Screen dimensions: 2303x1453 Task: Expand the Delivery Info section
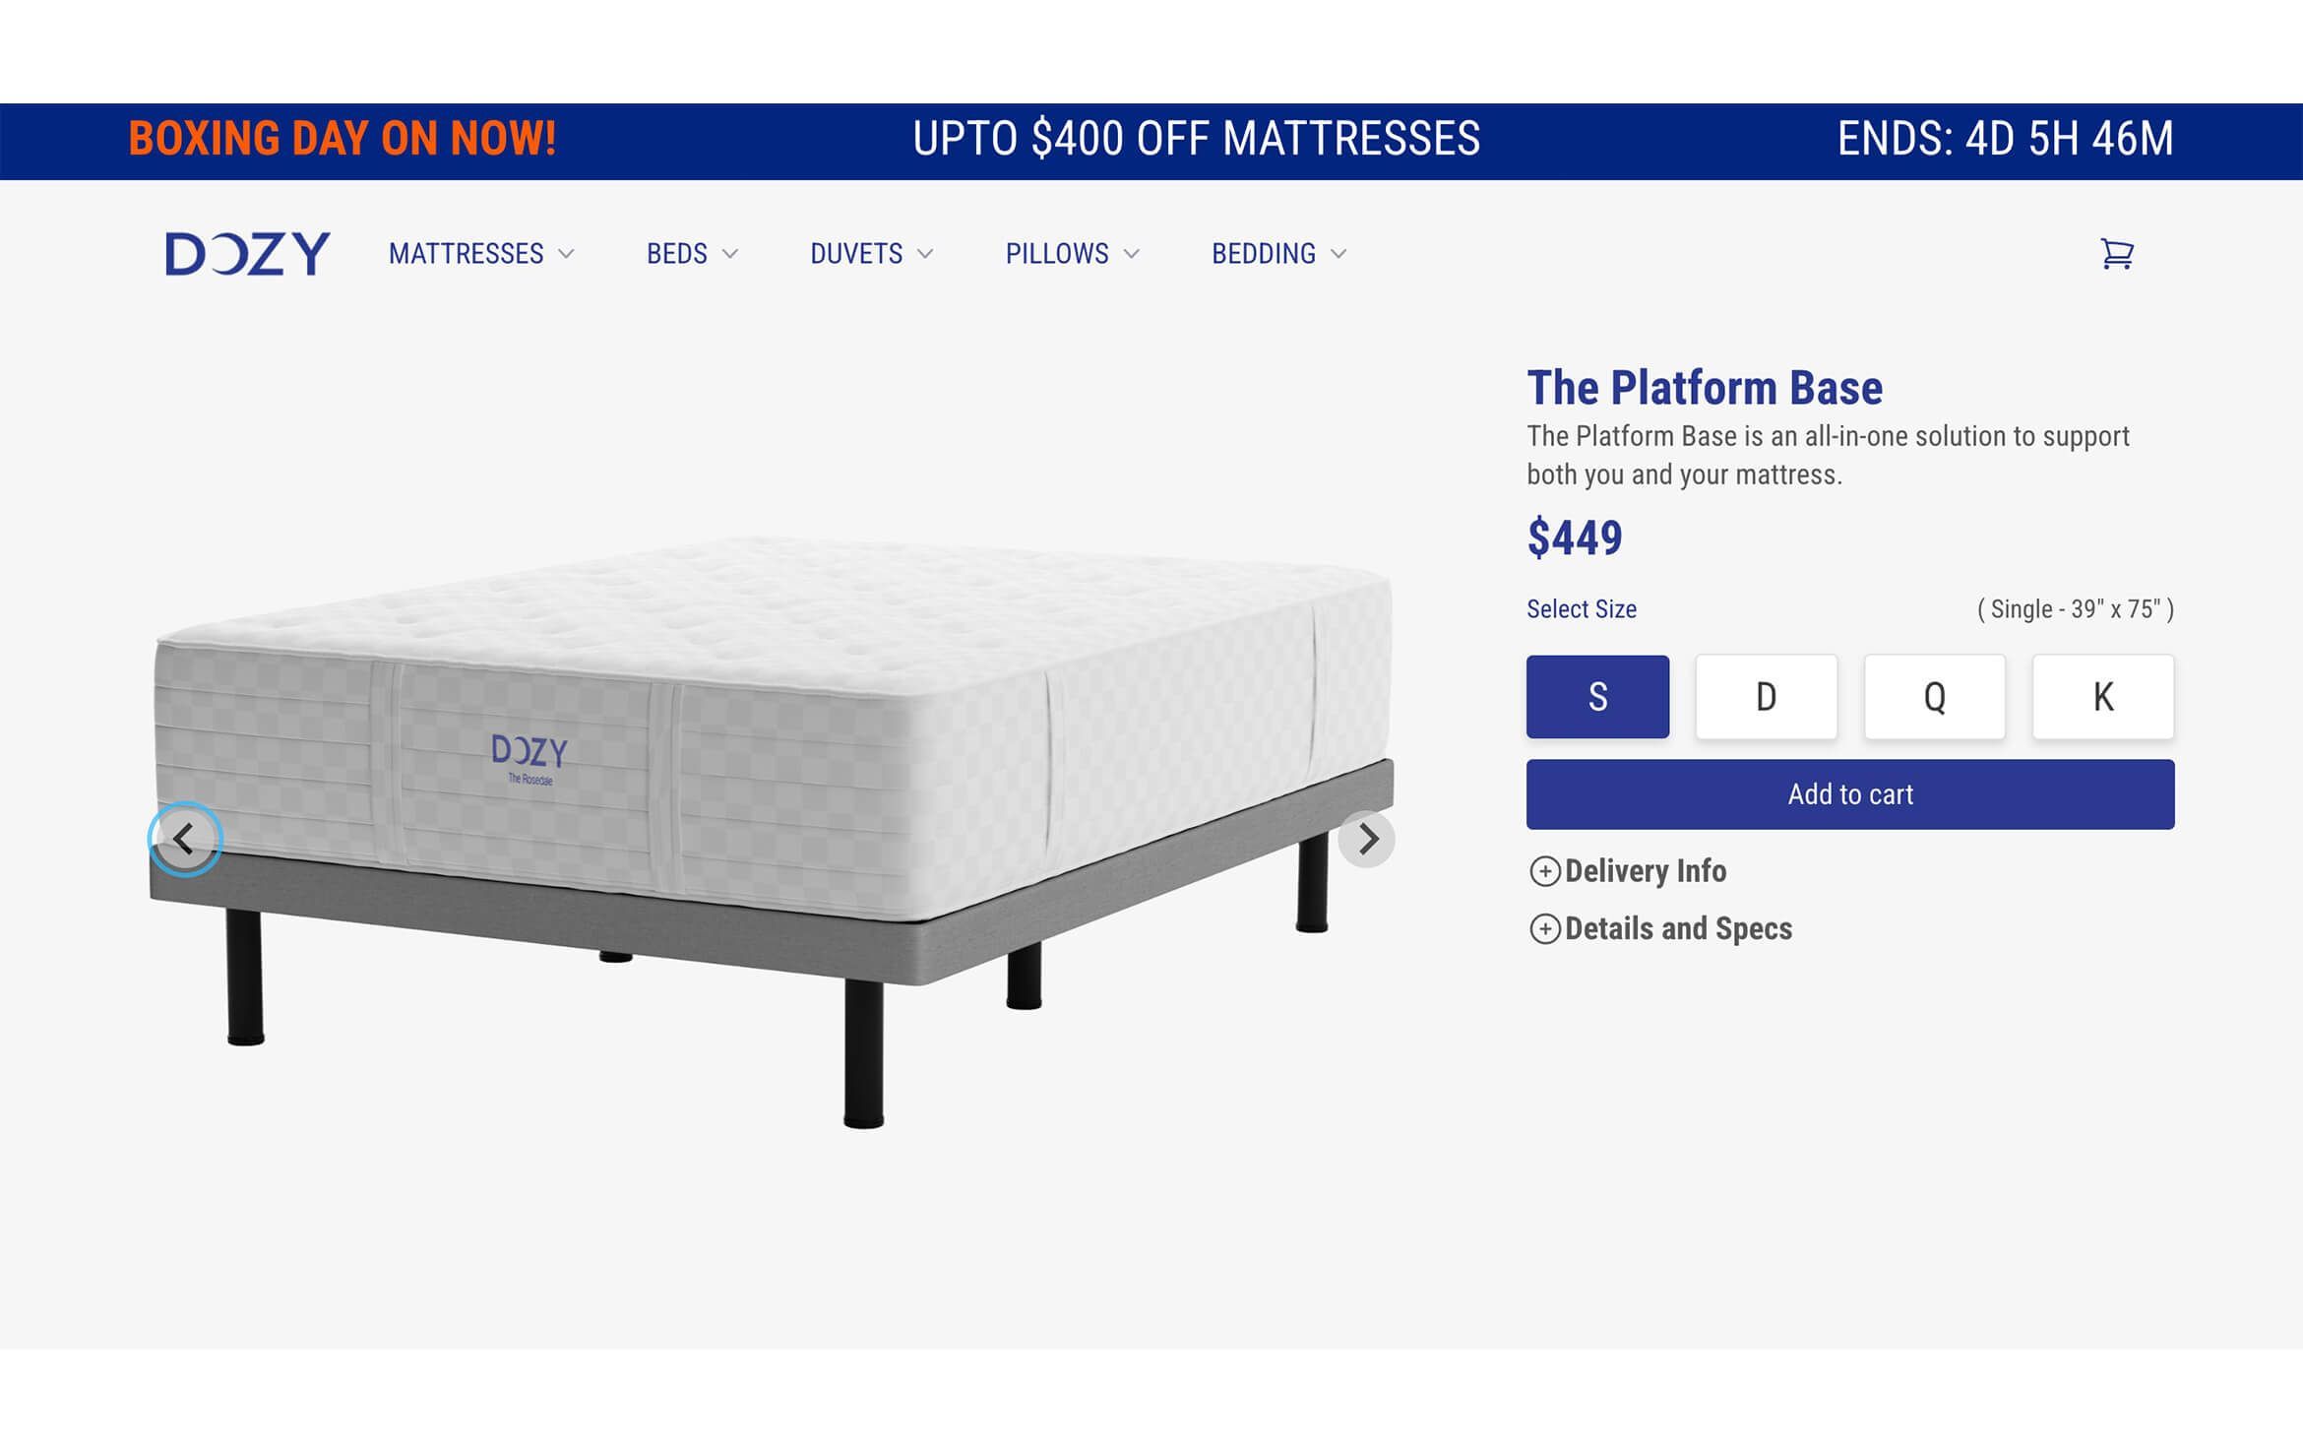pos(1645,870)
